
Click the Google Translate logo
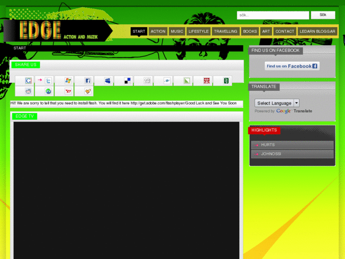coord(283,111)
